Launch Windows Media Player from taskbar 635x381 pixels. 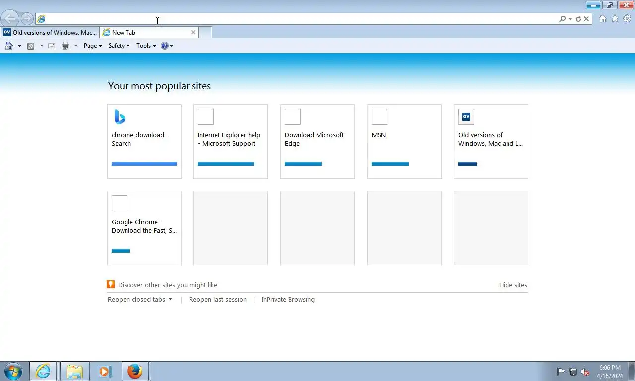click(105, 371)
